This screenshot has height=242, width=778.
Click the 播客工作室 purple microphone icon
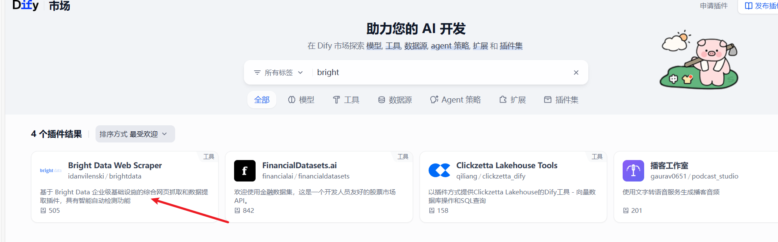(x=633, y=171)
